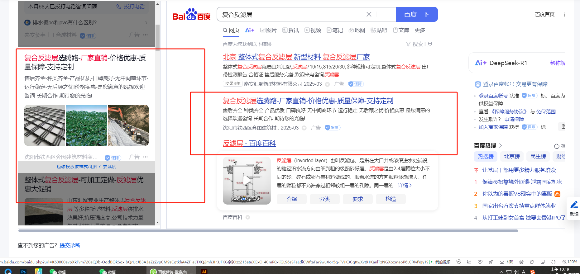Open the 更多 search categories menu
Viewport: 580px width, 274px height.
420,30
